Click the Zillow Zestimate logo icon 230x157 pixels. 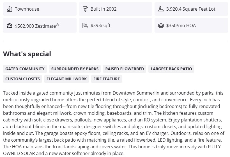(10, 26)
